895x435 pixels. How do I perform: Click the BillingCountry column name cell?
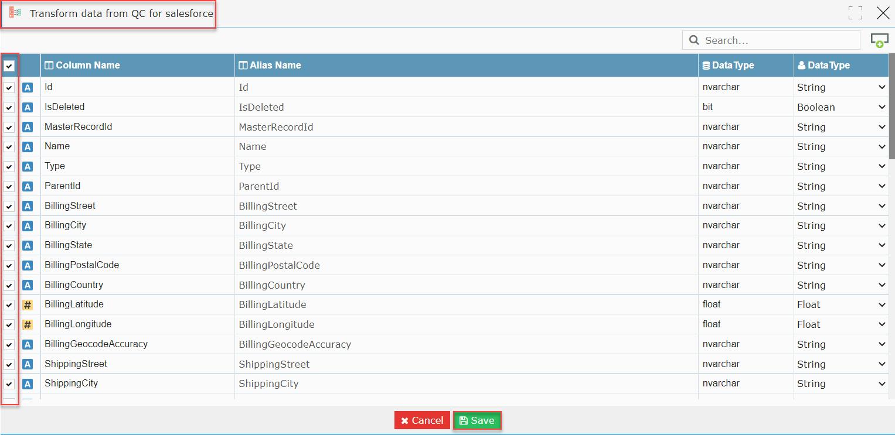pyautogui.click(x=137, y=285)
